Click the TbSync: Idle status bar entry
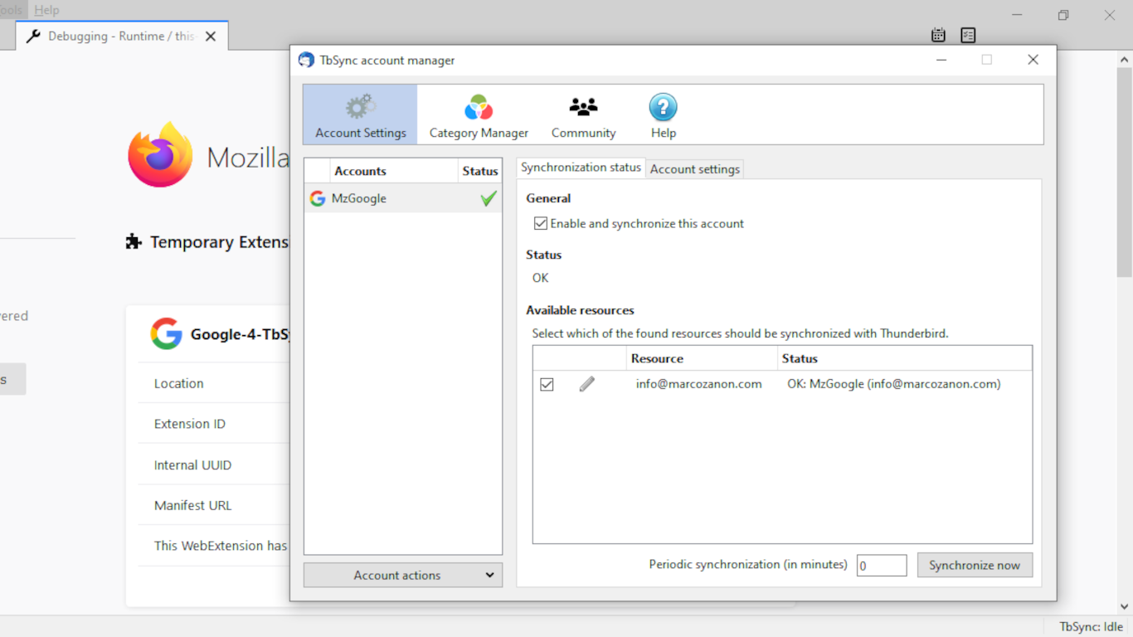 click(1091, 627)
